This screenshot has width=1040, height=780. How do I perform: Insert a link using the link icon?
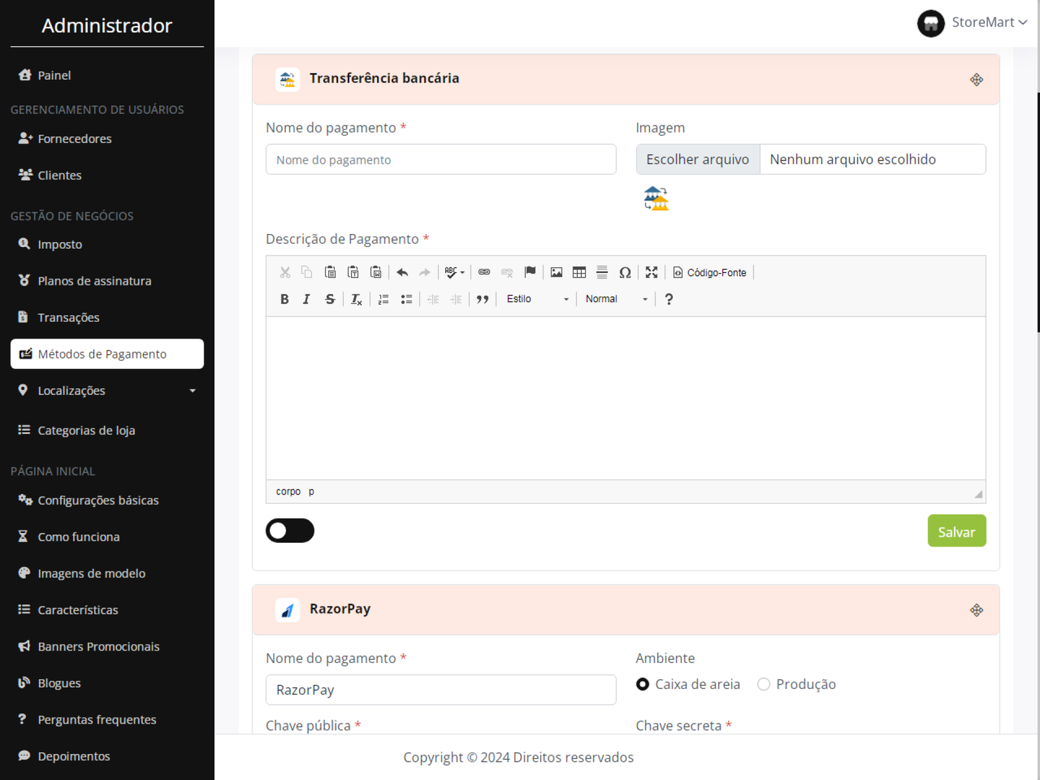coord(484,272)
